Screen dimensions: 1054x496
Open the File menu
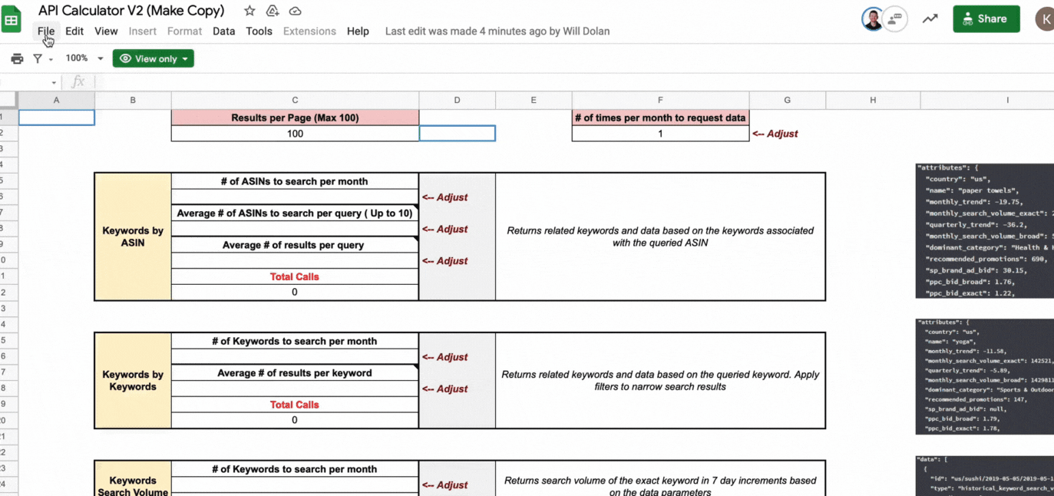[x=46, y=31]
